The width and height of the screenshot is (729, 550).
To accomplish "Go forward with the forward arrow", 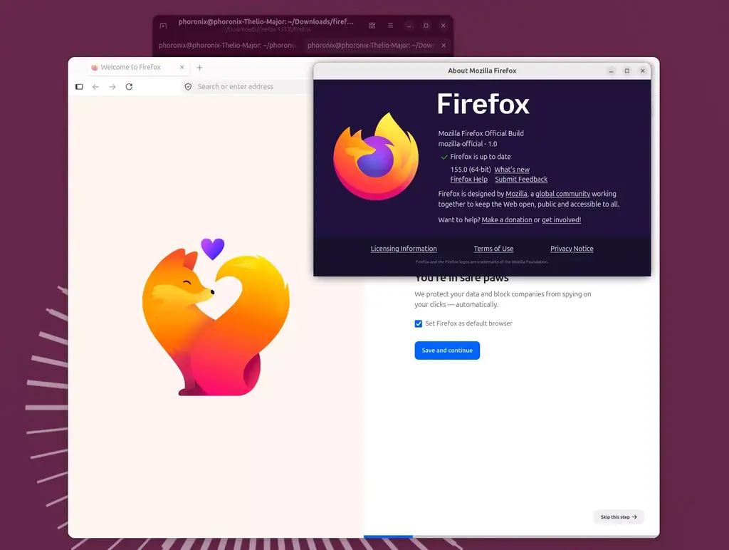I will (112, 86).
